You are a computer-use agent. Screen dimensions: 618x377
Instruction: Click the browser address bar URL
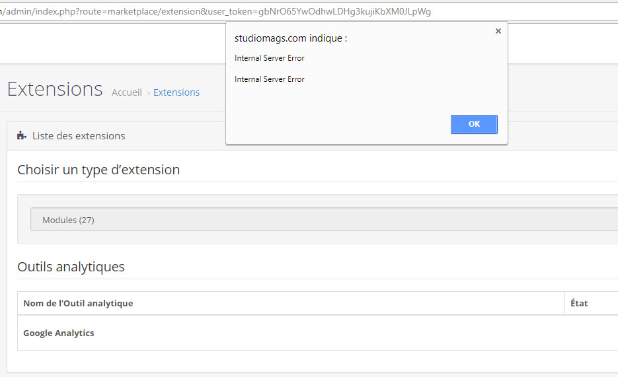click(x=218, y=11)
